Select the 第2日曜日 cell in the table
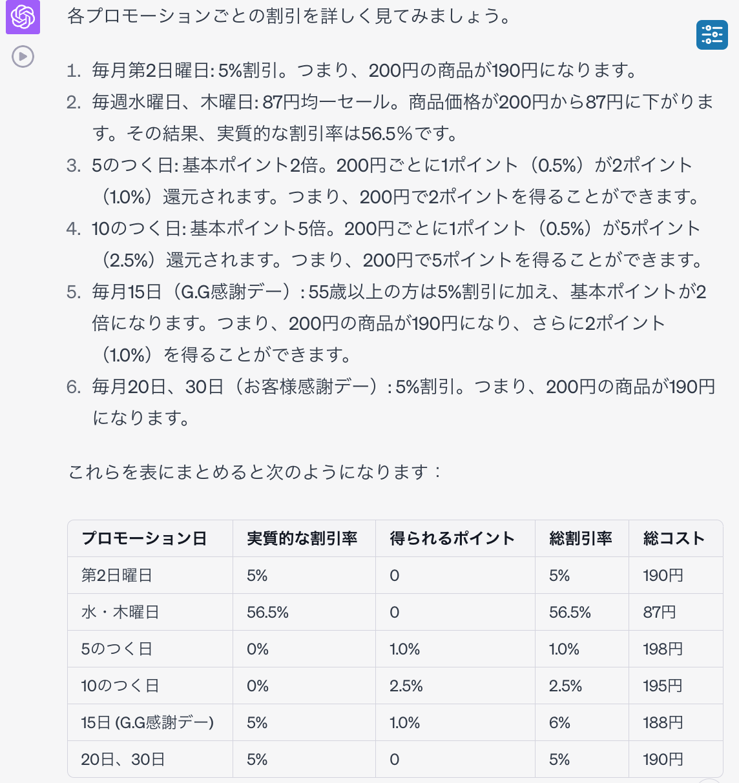 click(117, 575)
